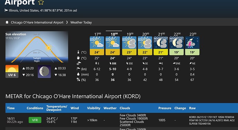Click the wind speed flag icon (kn)
238x130 pixels.
coord(78,69)
